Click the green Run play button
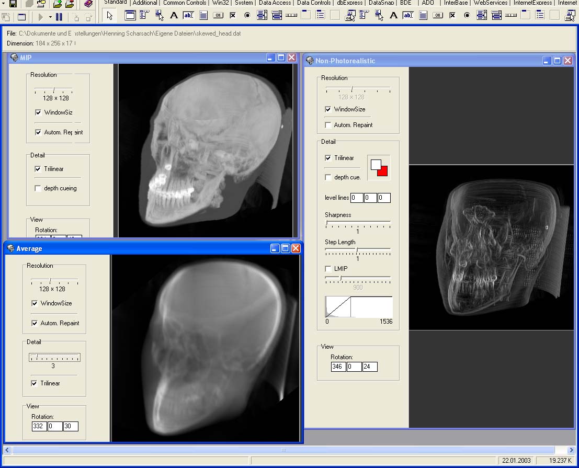579x468 pixels. point(41,17)
